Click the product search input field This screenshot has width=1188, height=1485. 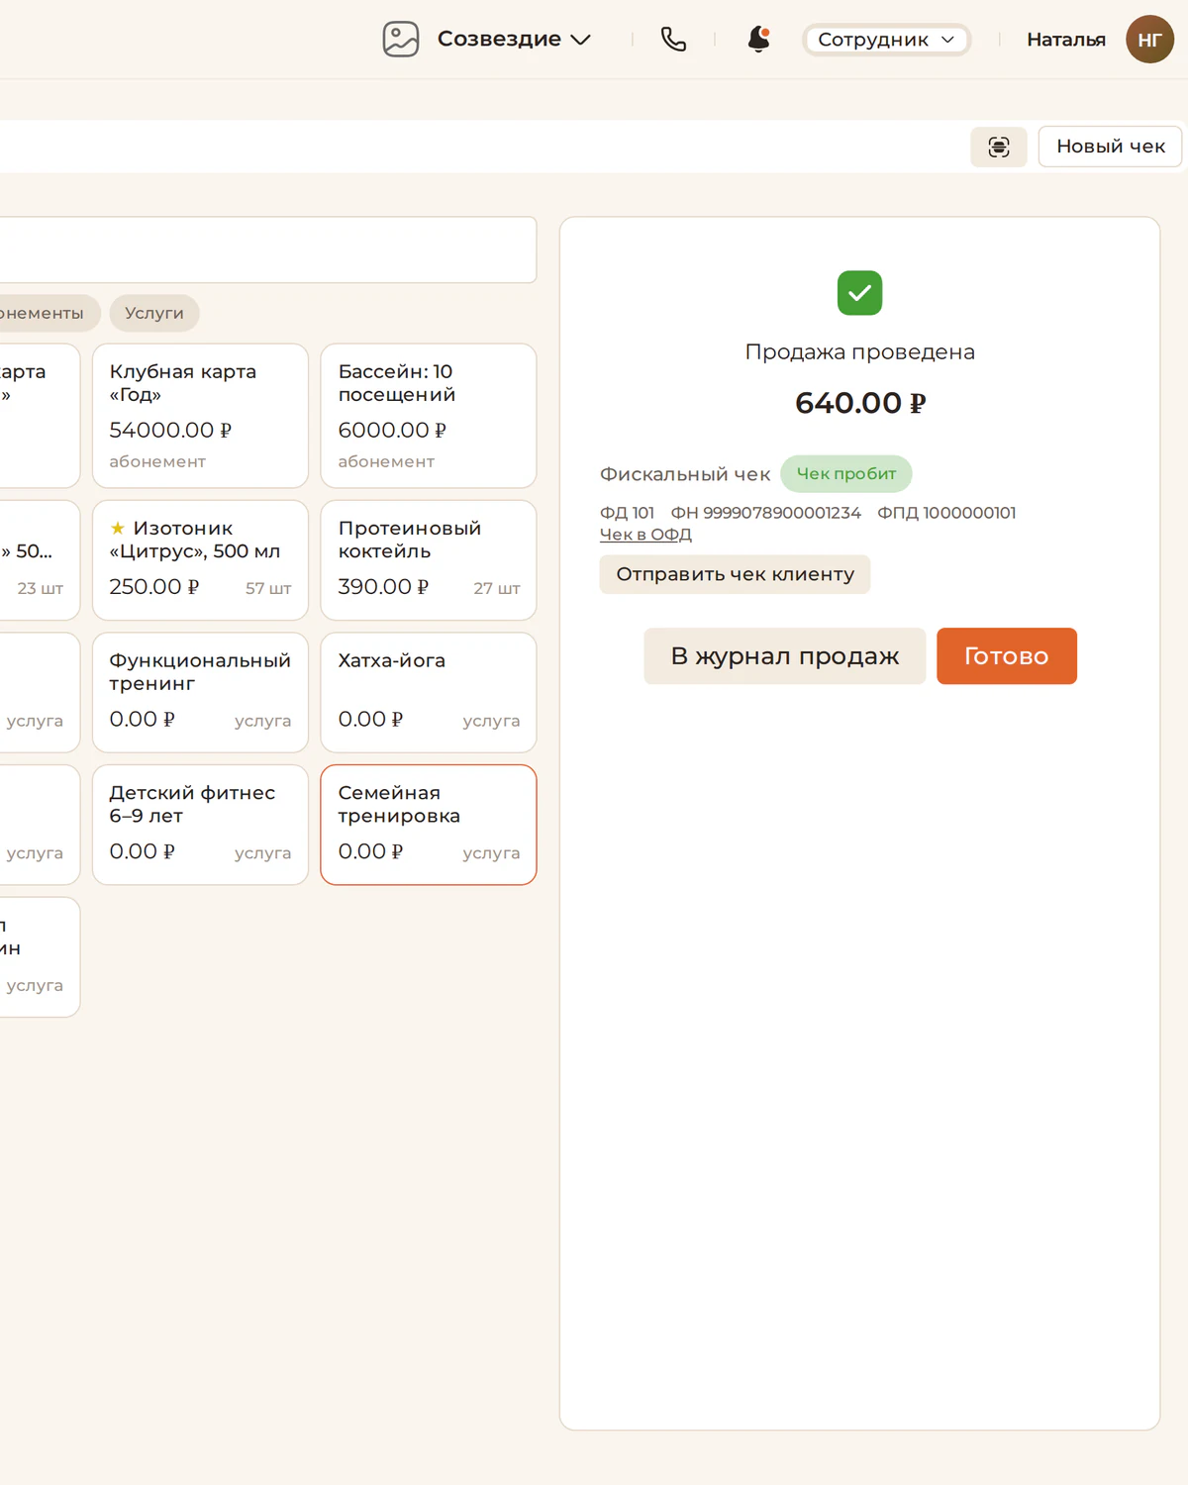click(267, 249)
